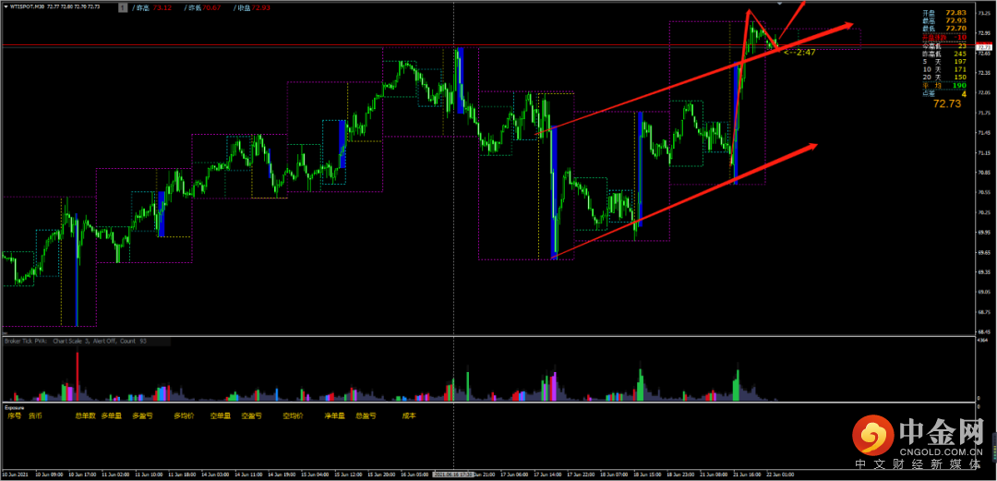Screen dimensions: 997x481
Task: Click the 72.73 current price tag on axis
Action: coord(983,47)
